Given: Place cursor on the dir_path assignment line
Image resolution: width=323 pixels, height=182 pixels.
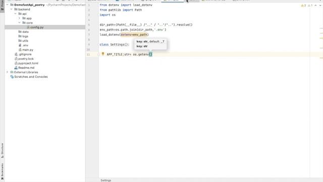Looking at the screenshot, I should click(146, 25).
